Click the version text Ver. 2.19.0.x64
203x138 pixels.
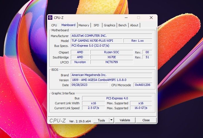pyautogui.click(x=80, y=121)
